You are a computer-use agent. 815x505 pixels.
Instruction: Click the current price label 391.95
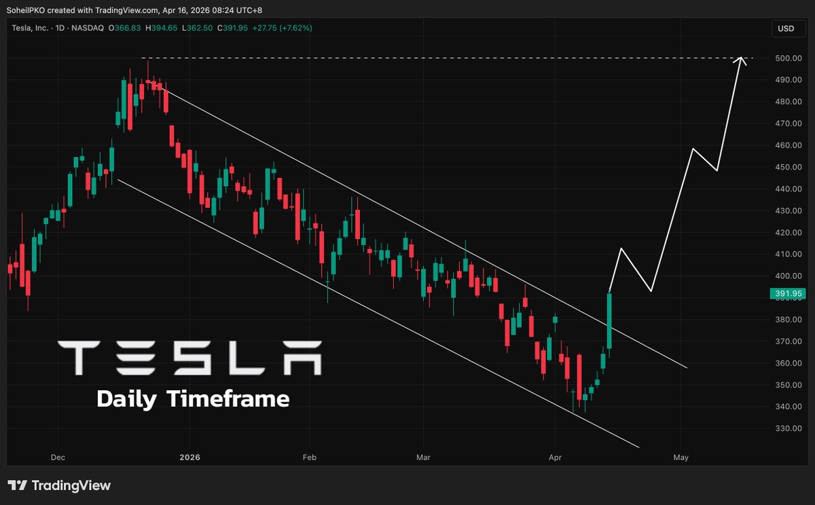(x=788, y=294)
